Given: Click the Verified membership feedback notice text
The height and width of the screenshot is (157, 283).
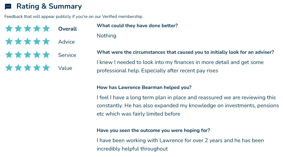Looking at the screenshot, I should [x=73, y=17].
